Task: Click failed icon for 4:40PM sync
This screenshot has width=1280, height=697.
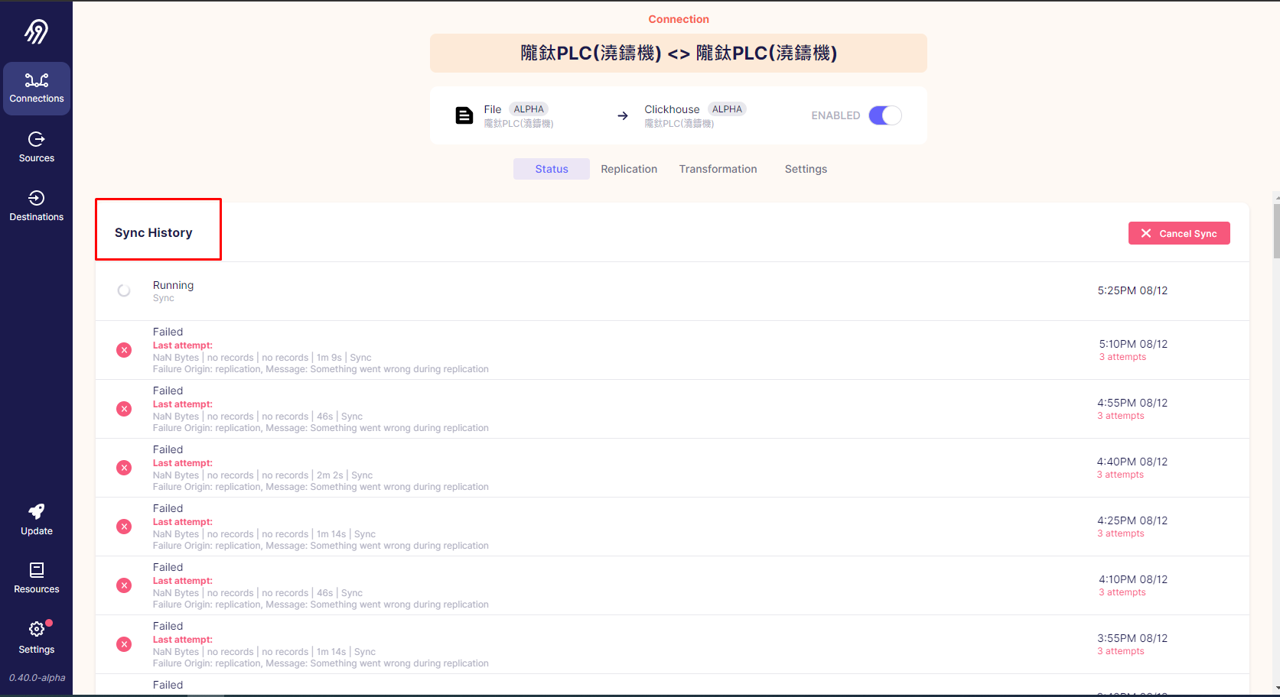Action: 124,468
